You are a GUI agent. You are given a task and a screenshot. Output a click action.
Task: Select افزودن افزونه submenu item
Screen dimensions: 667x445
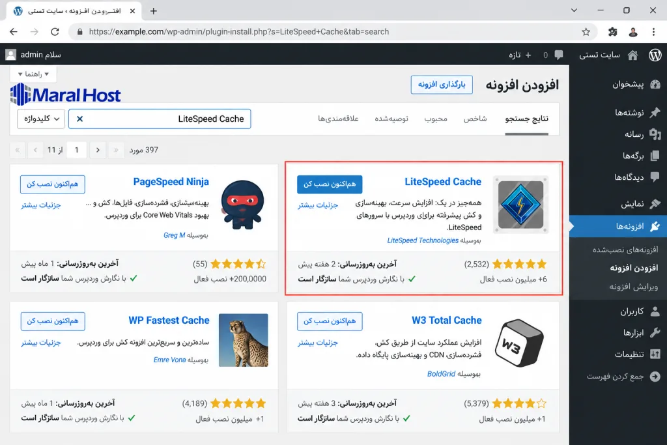634,268
